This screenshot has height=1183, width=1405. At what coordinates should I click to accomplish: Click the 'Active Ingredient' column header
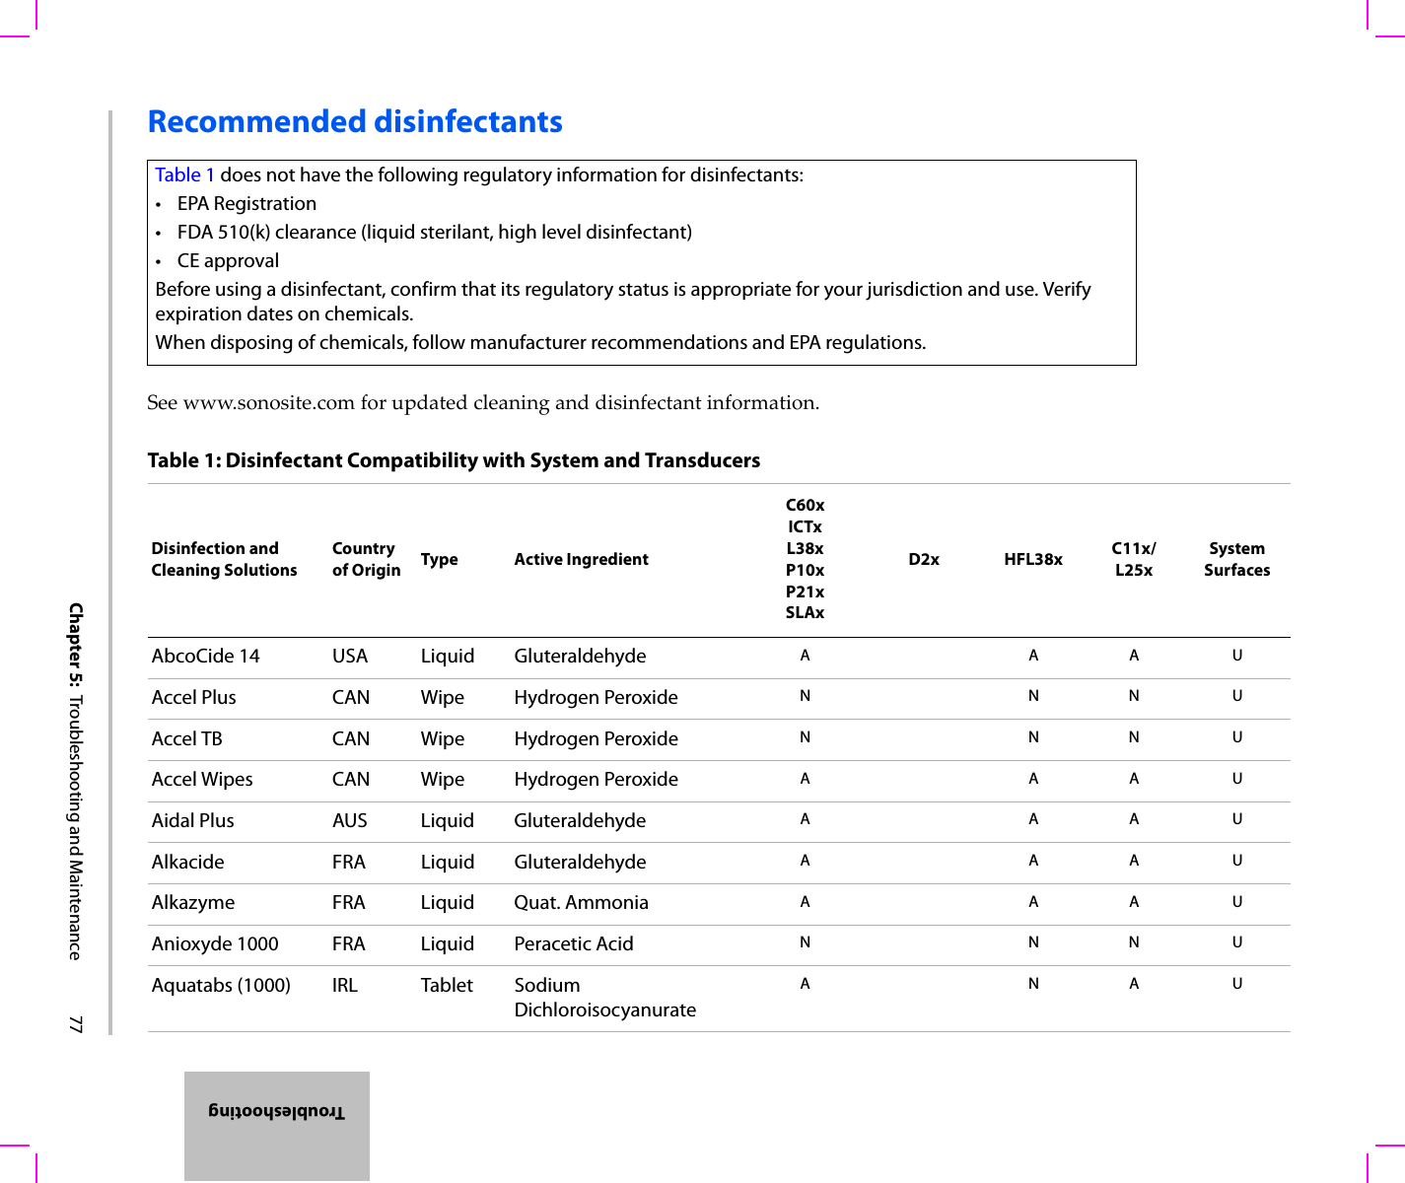click(x=582, y=559)
